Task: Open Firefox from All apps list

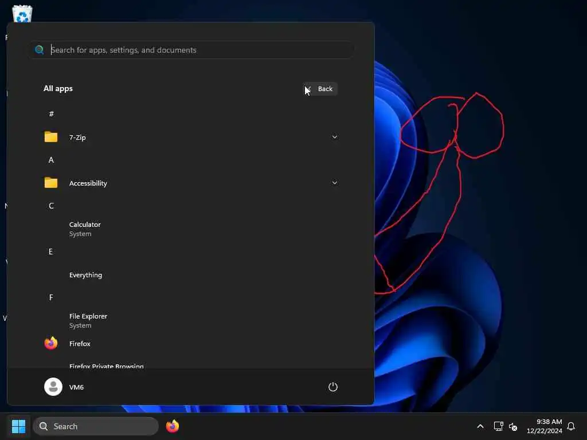Action: (191, 344)
